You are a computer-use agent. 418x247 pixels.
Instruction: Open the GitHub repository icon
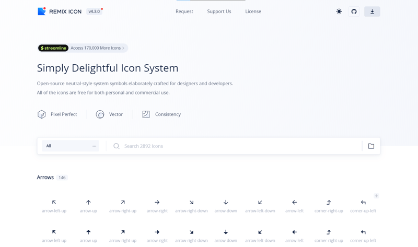(354, 11)
